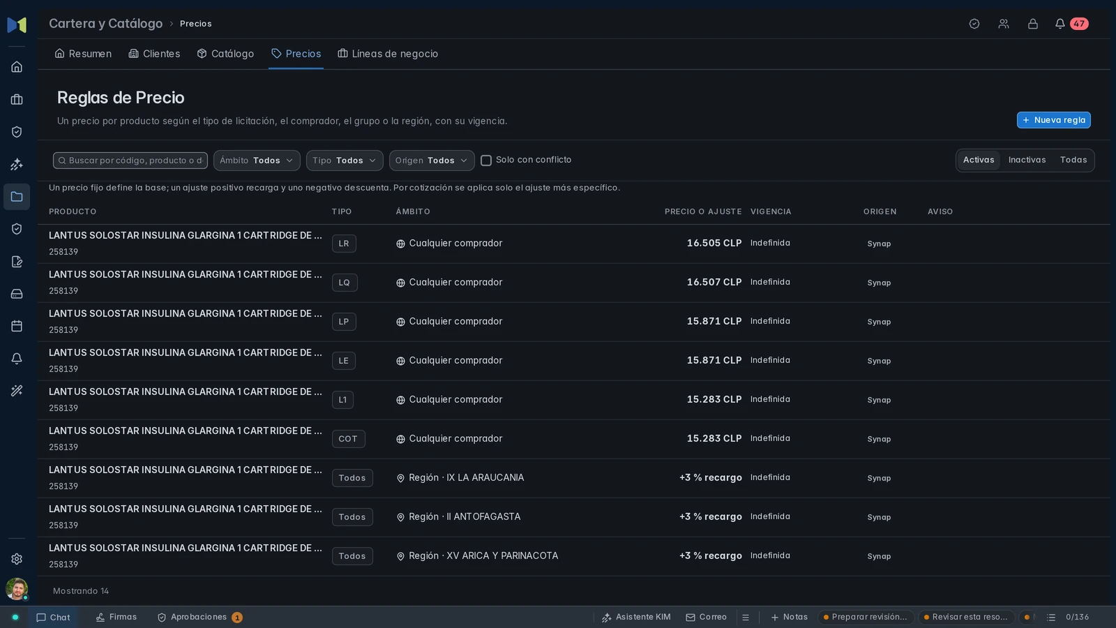Focus the search by código or producto field
Screen dimensions: 1116x628
coord(130,160)
